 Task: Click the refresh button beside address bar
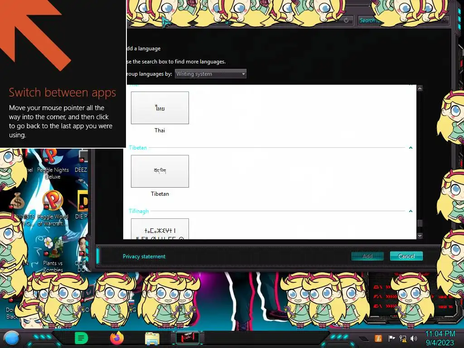coord(346,20)
